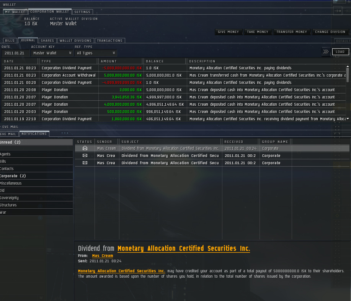This screenshot has width=351, height=301.
Task: Click the Give Money button
Action: click(229, 32)
